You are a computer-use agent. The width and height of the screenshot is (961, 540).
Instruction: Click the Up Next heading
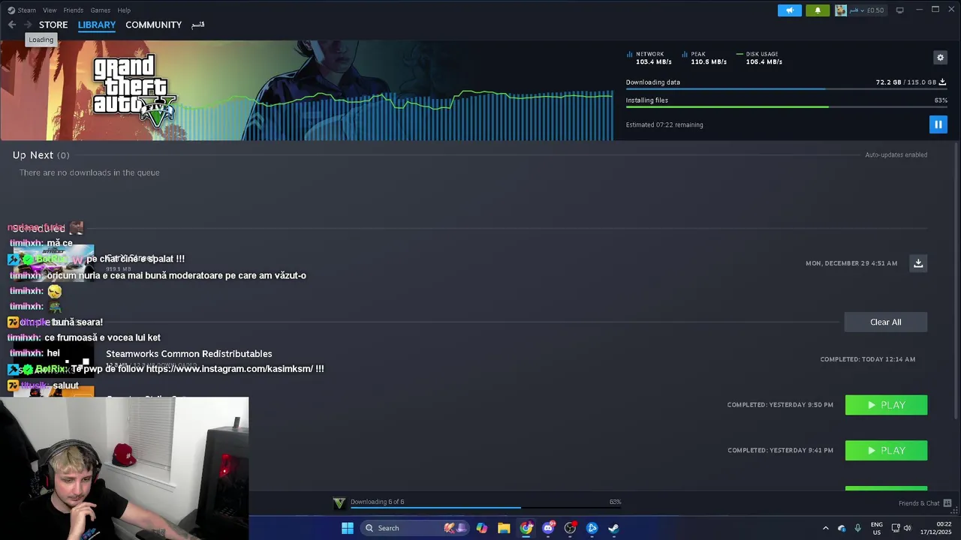click(x=33, y=155)
